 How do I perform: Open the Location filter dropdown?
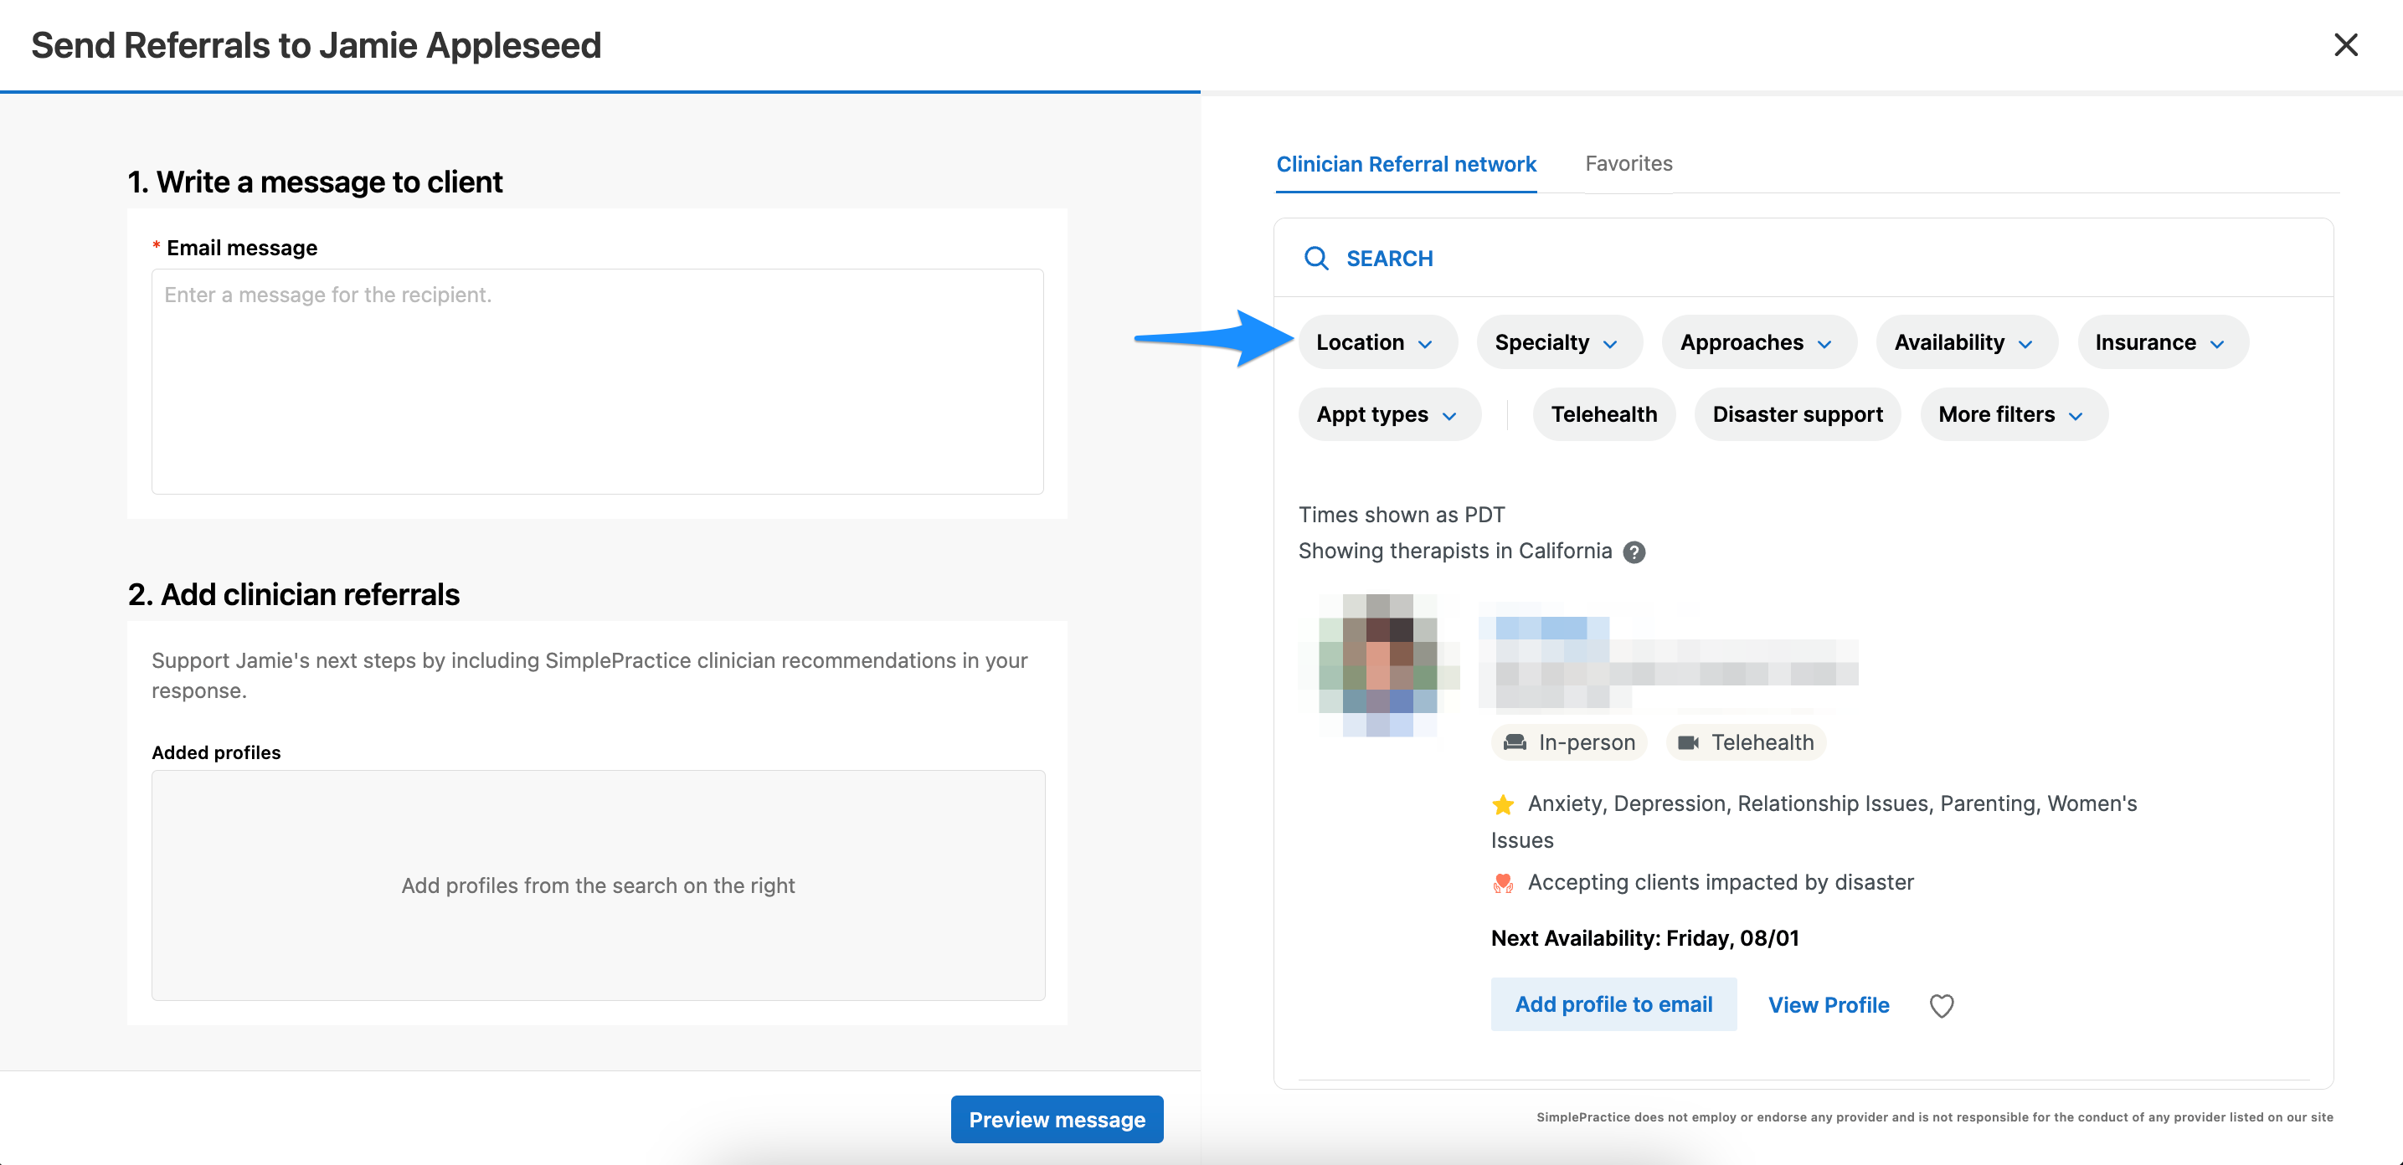1374,342
